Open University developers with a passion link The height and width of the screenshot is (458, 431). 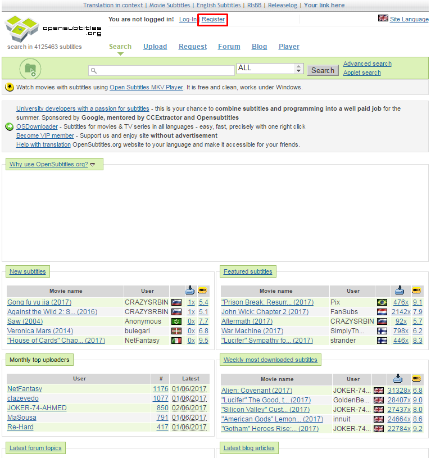83,108
